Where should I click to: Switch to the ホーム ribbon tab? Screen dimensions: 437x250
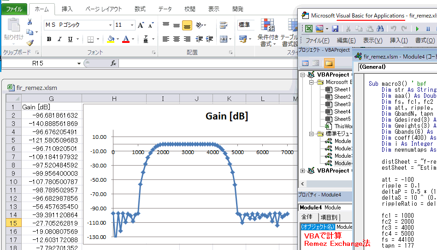(x=42, y=9)
